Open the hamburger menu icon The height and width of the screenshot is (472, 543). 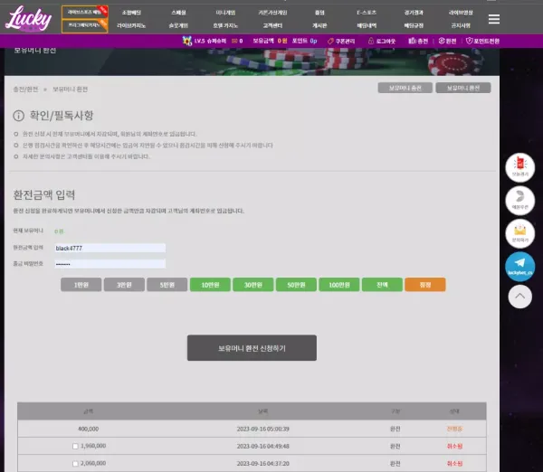(494, 19)
